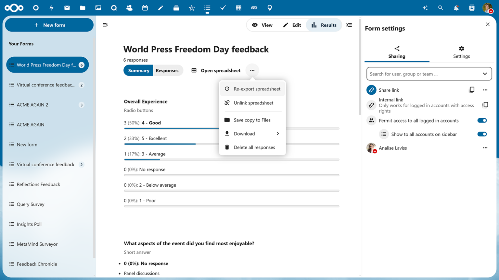
Task: Disable Show to all accounts on sidebar
Action: click(x=482, y=134)
